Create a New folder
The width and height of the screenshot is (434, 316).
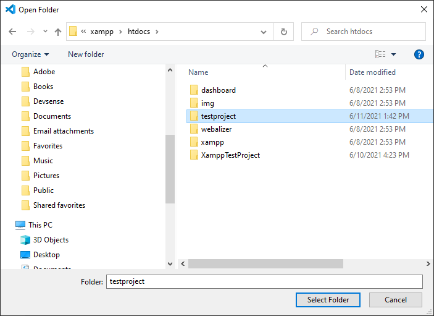tap(86, 54)
